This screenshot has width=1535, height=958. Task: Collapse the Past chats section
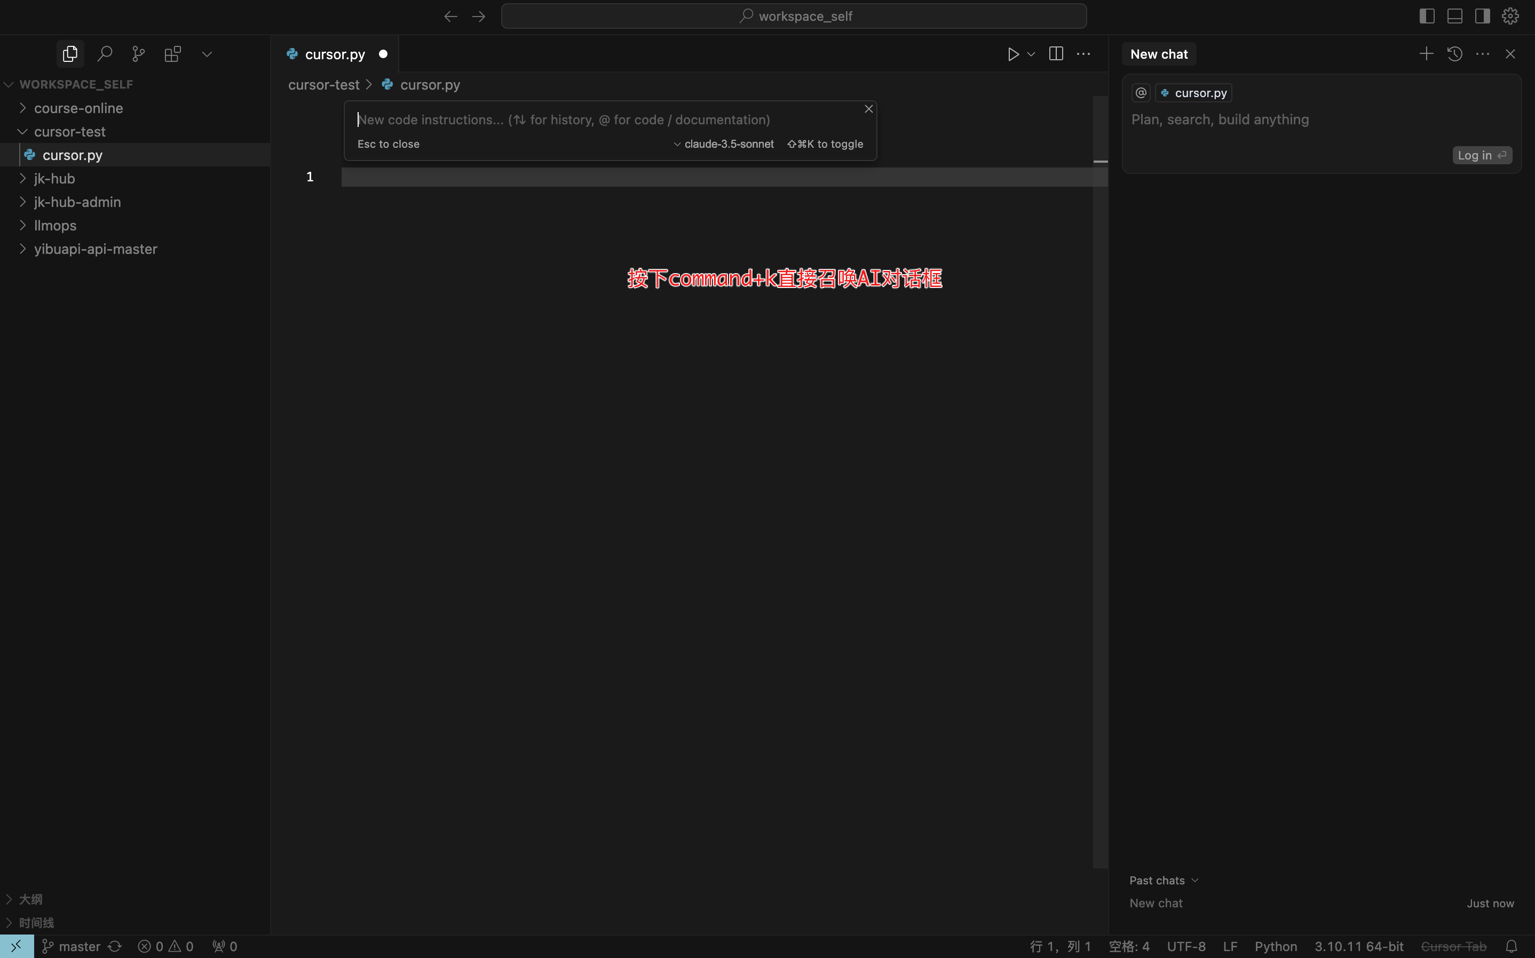(1164, 880)
